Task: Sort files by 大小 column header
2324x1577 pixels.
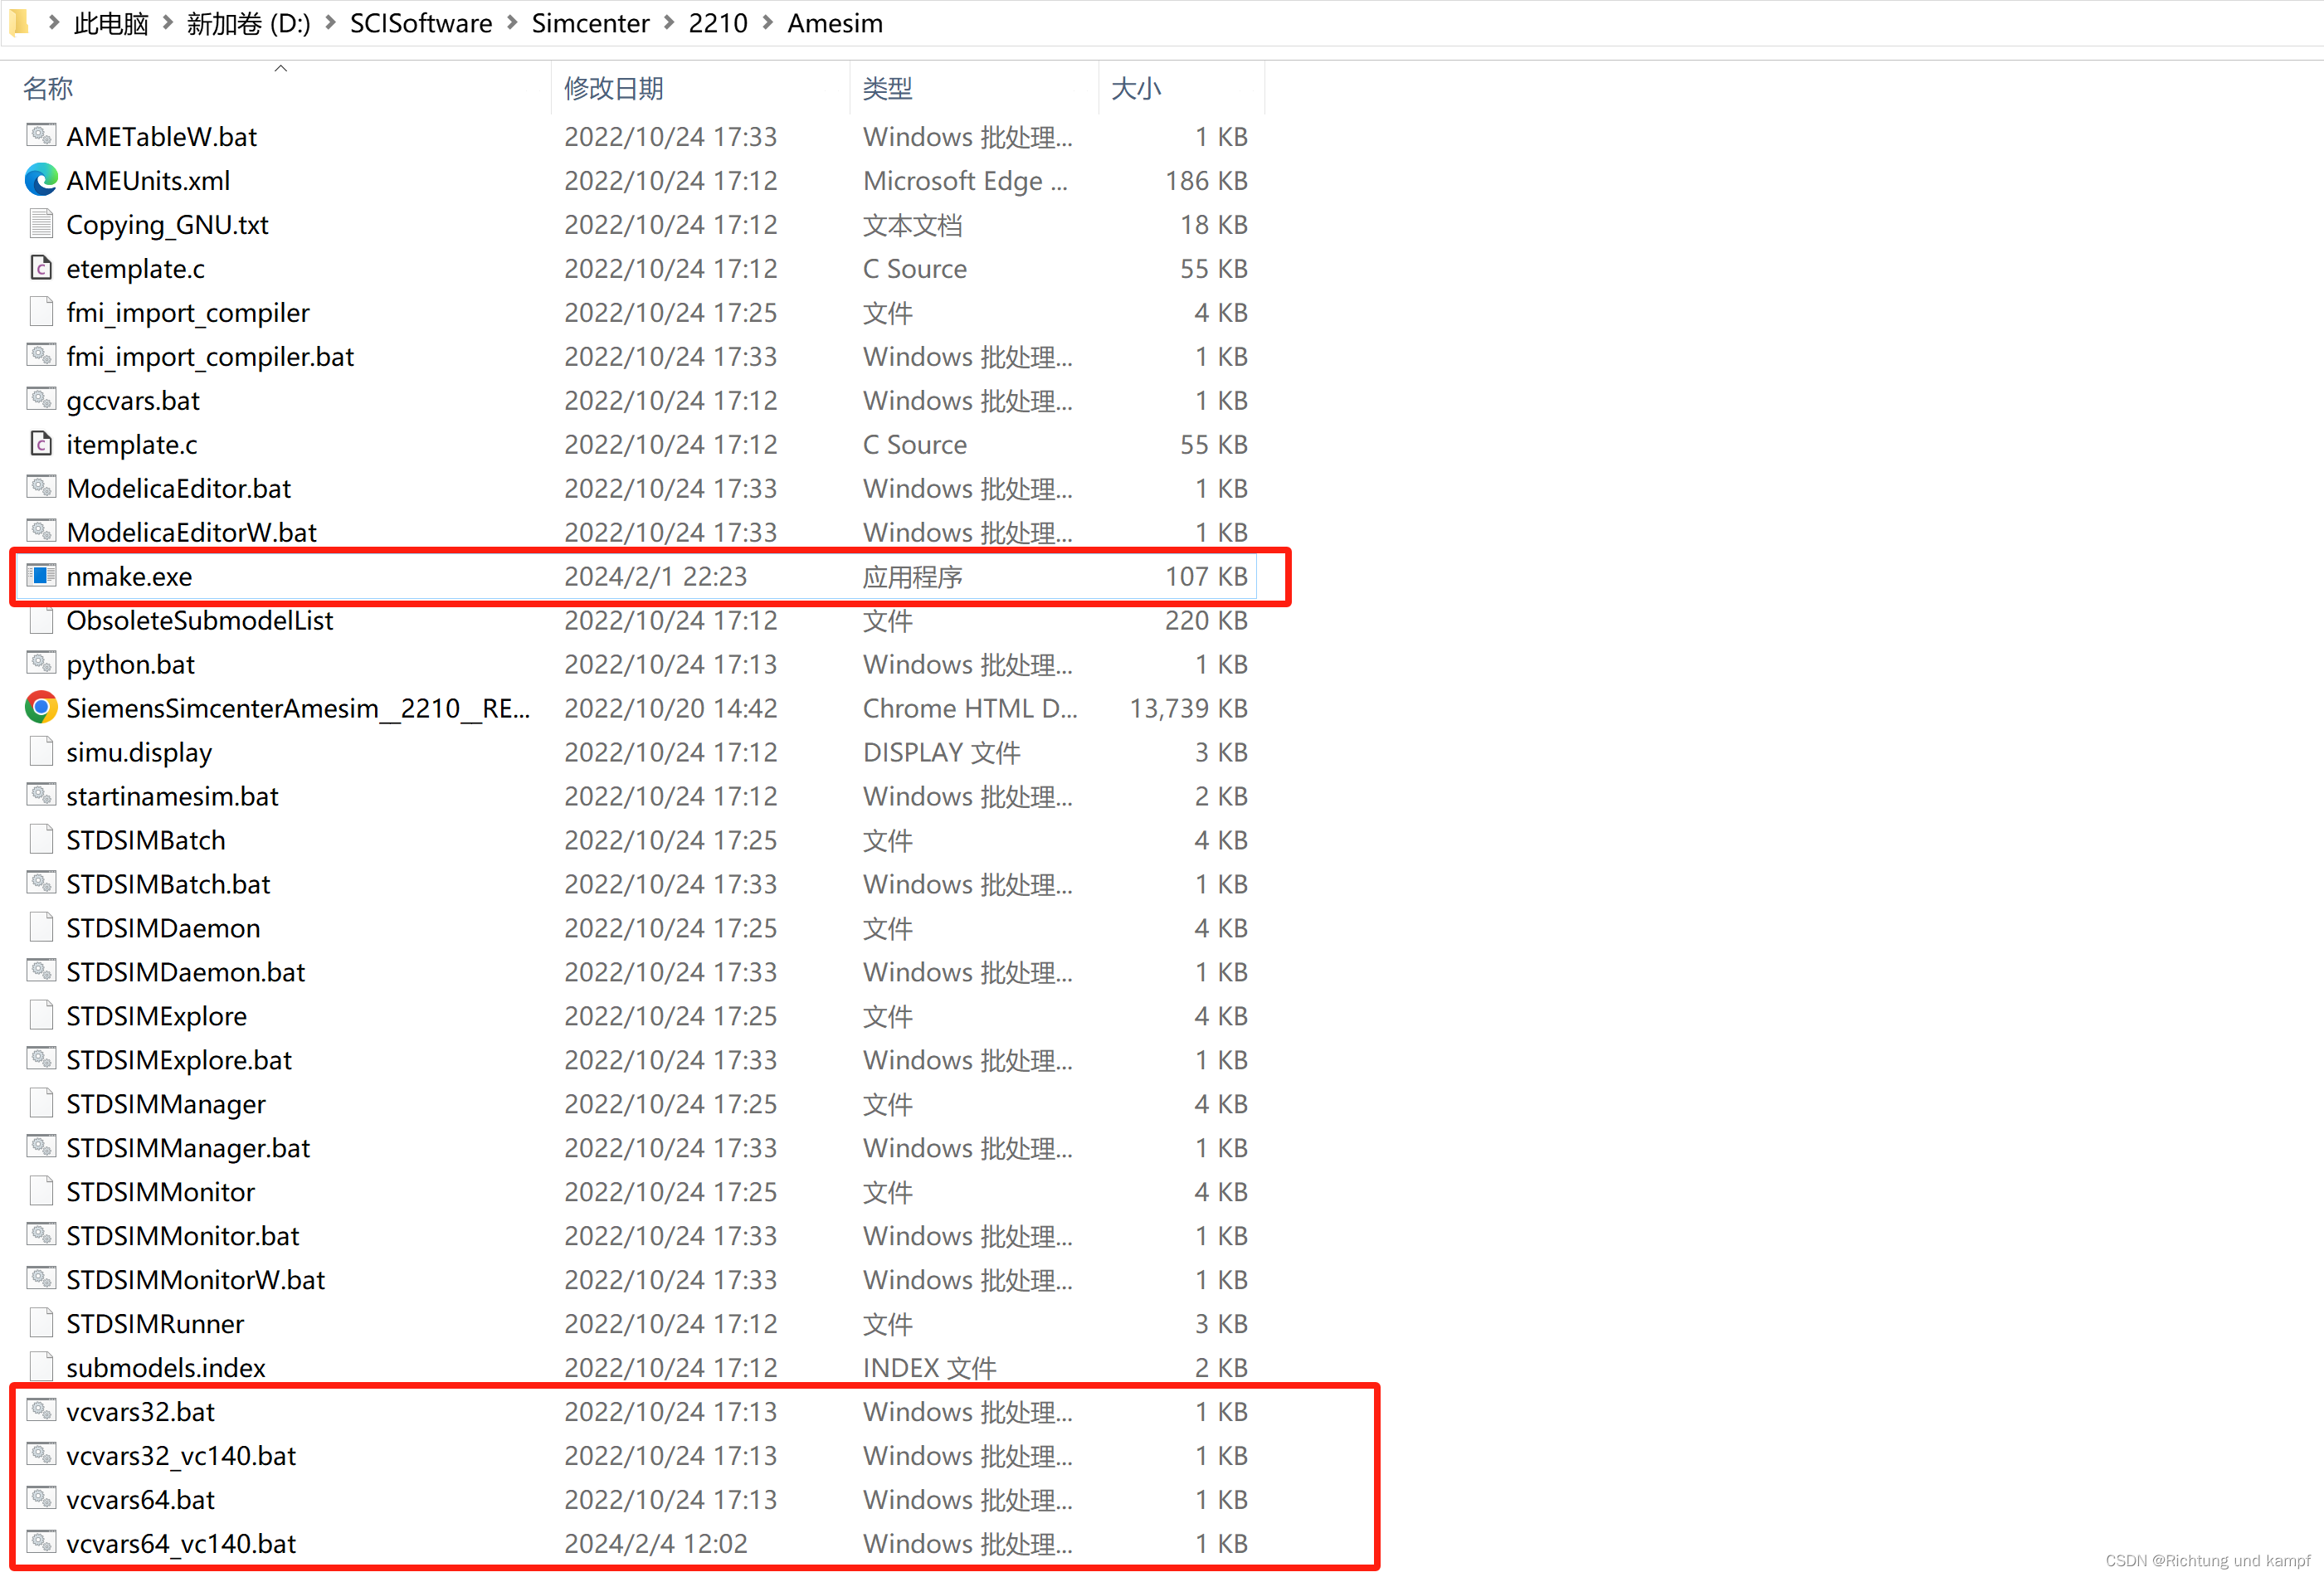Action: tap(1136, 88)
